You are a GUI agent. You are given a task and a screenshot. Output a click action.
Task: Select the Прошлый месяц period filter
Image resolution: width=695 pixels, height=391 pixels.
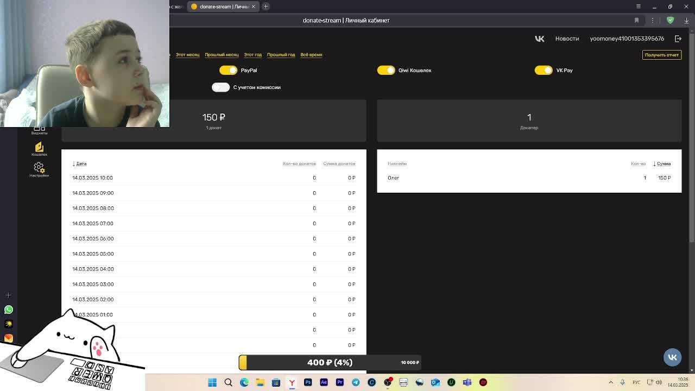[222, 55]
